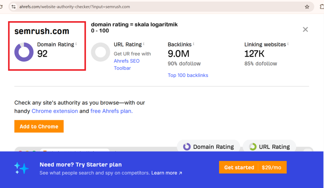
Task: Open the Top 100 backlinks link
Action: pyautogui.click(x=188, y=75)
